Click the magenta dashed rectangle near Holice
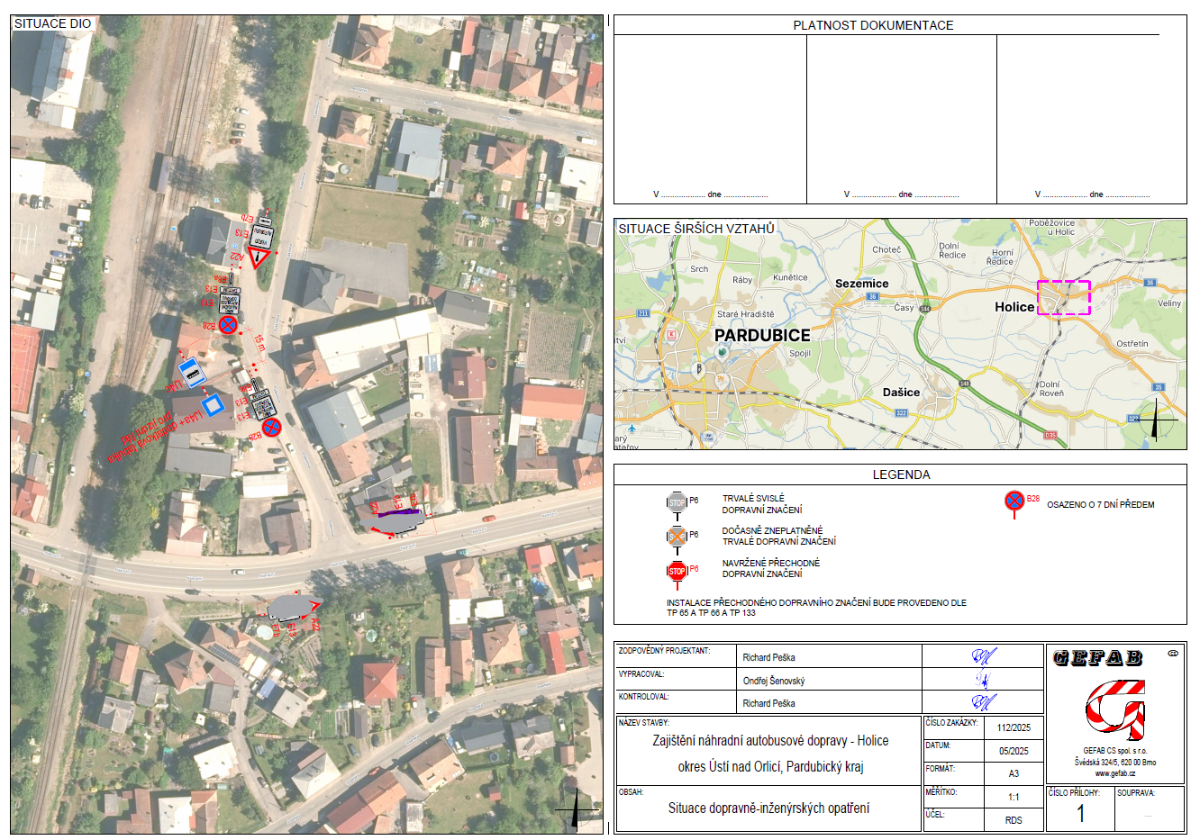This screenshot has width=1200, height=840. click(x=1063, y=297)
